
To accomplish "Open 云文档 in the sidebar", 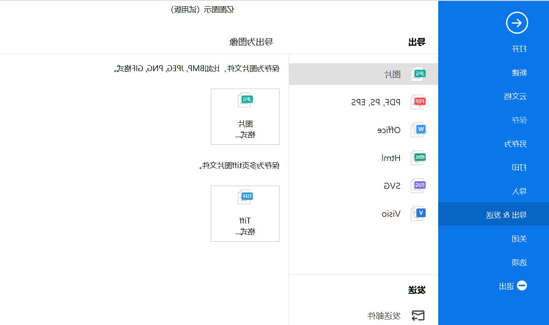I will 515,97.
